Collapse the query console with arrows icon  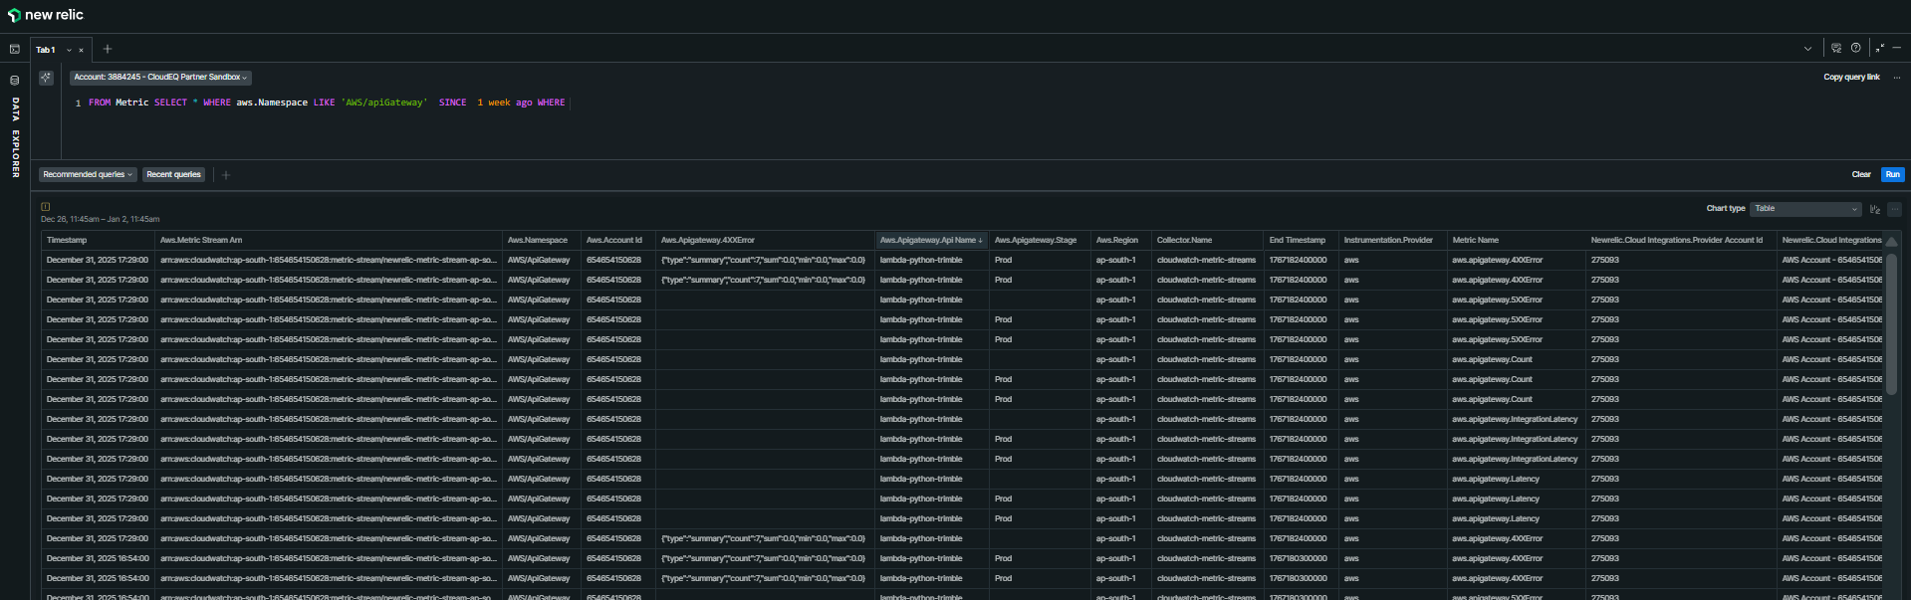(1879, 48)
